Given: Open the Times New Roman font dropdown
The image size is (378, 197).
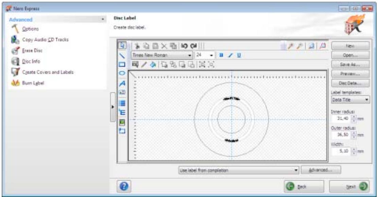Looking at the screenshot, I should (190, 55).
